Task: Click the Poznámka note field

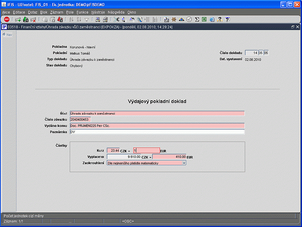Action: 157,132
